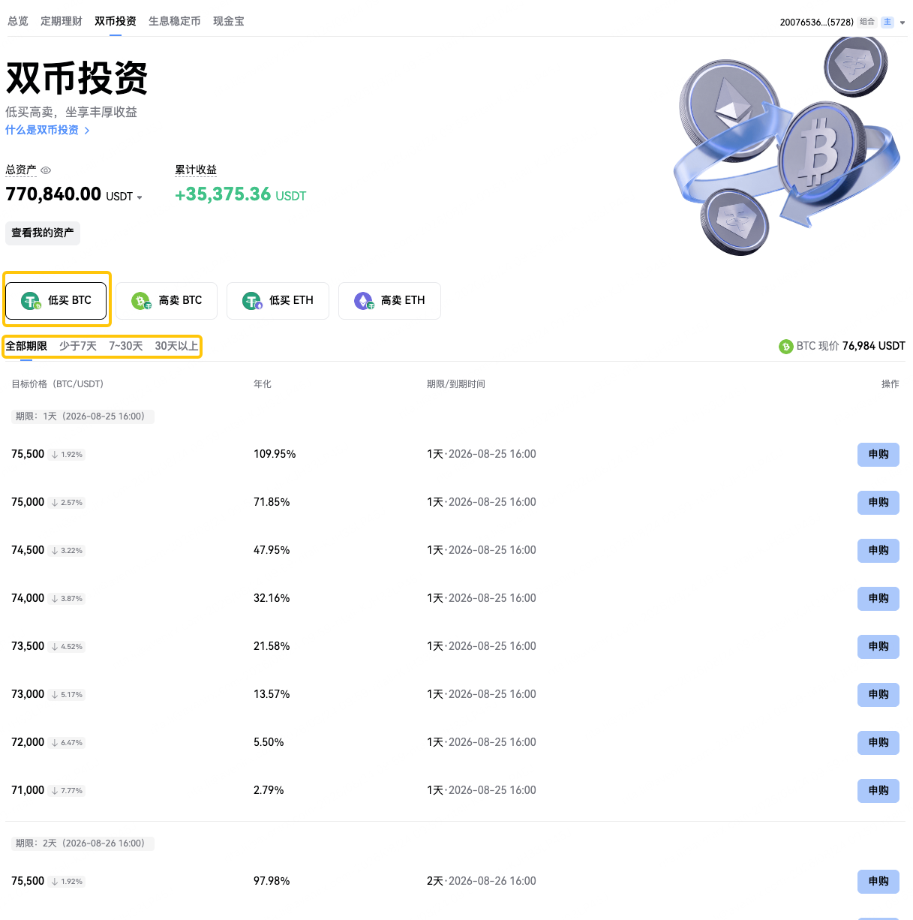Screen dimensions: 913x920
Task: Click BTC icon beside BTC 现价
Action: (786, 347)
